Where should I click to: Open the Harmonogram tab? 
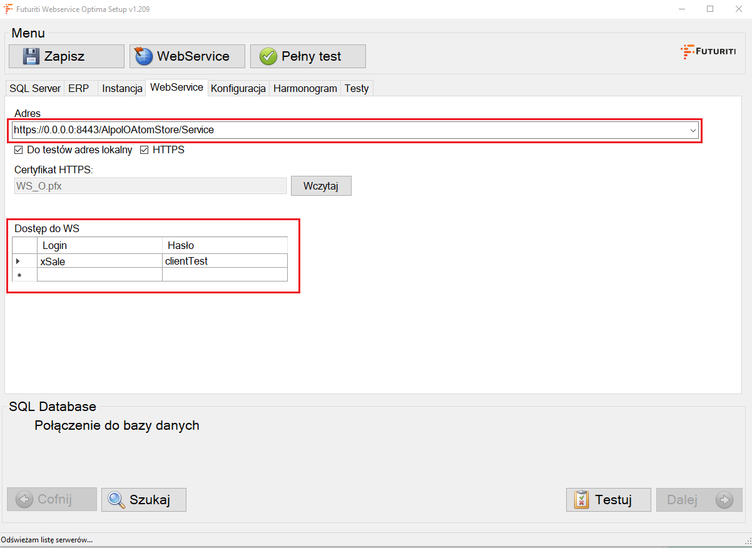(x=305, y=88)
